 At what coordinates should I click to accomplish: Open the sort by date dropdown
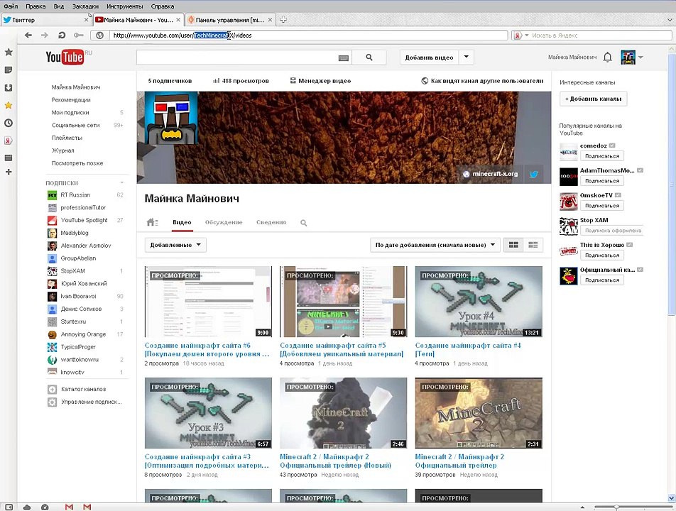click(x=435, y=245)
